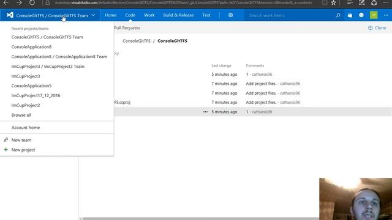Image resolution: width=392 pixels, height=220 pixels.
Task: Go to the Home hub
Action: 110,15
